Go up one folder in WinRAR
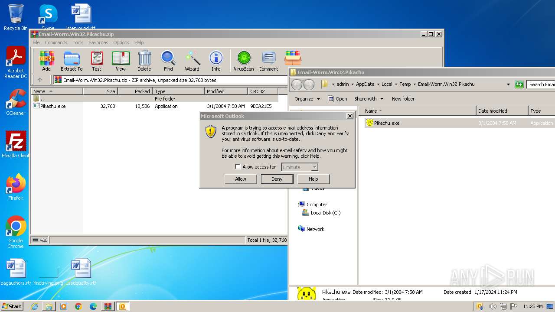The height and width of the screenshot is (312, 555). pyautogui.click(x=40, y=80)
